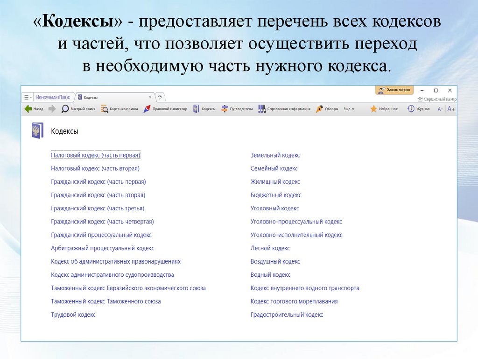Viewport: 478px width, 359px height.
Task: Launch Правовой навигатор
Action: [x=165, y=108]
